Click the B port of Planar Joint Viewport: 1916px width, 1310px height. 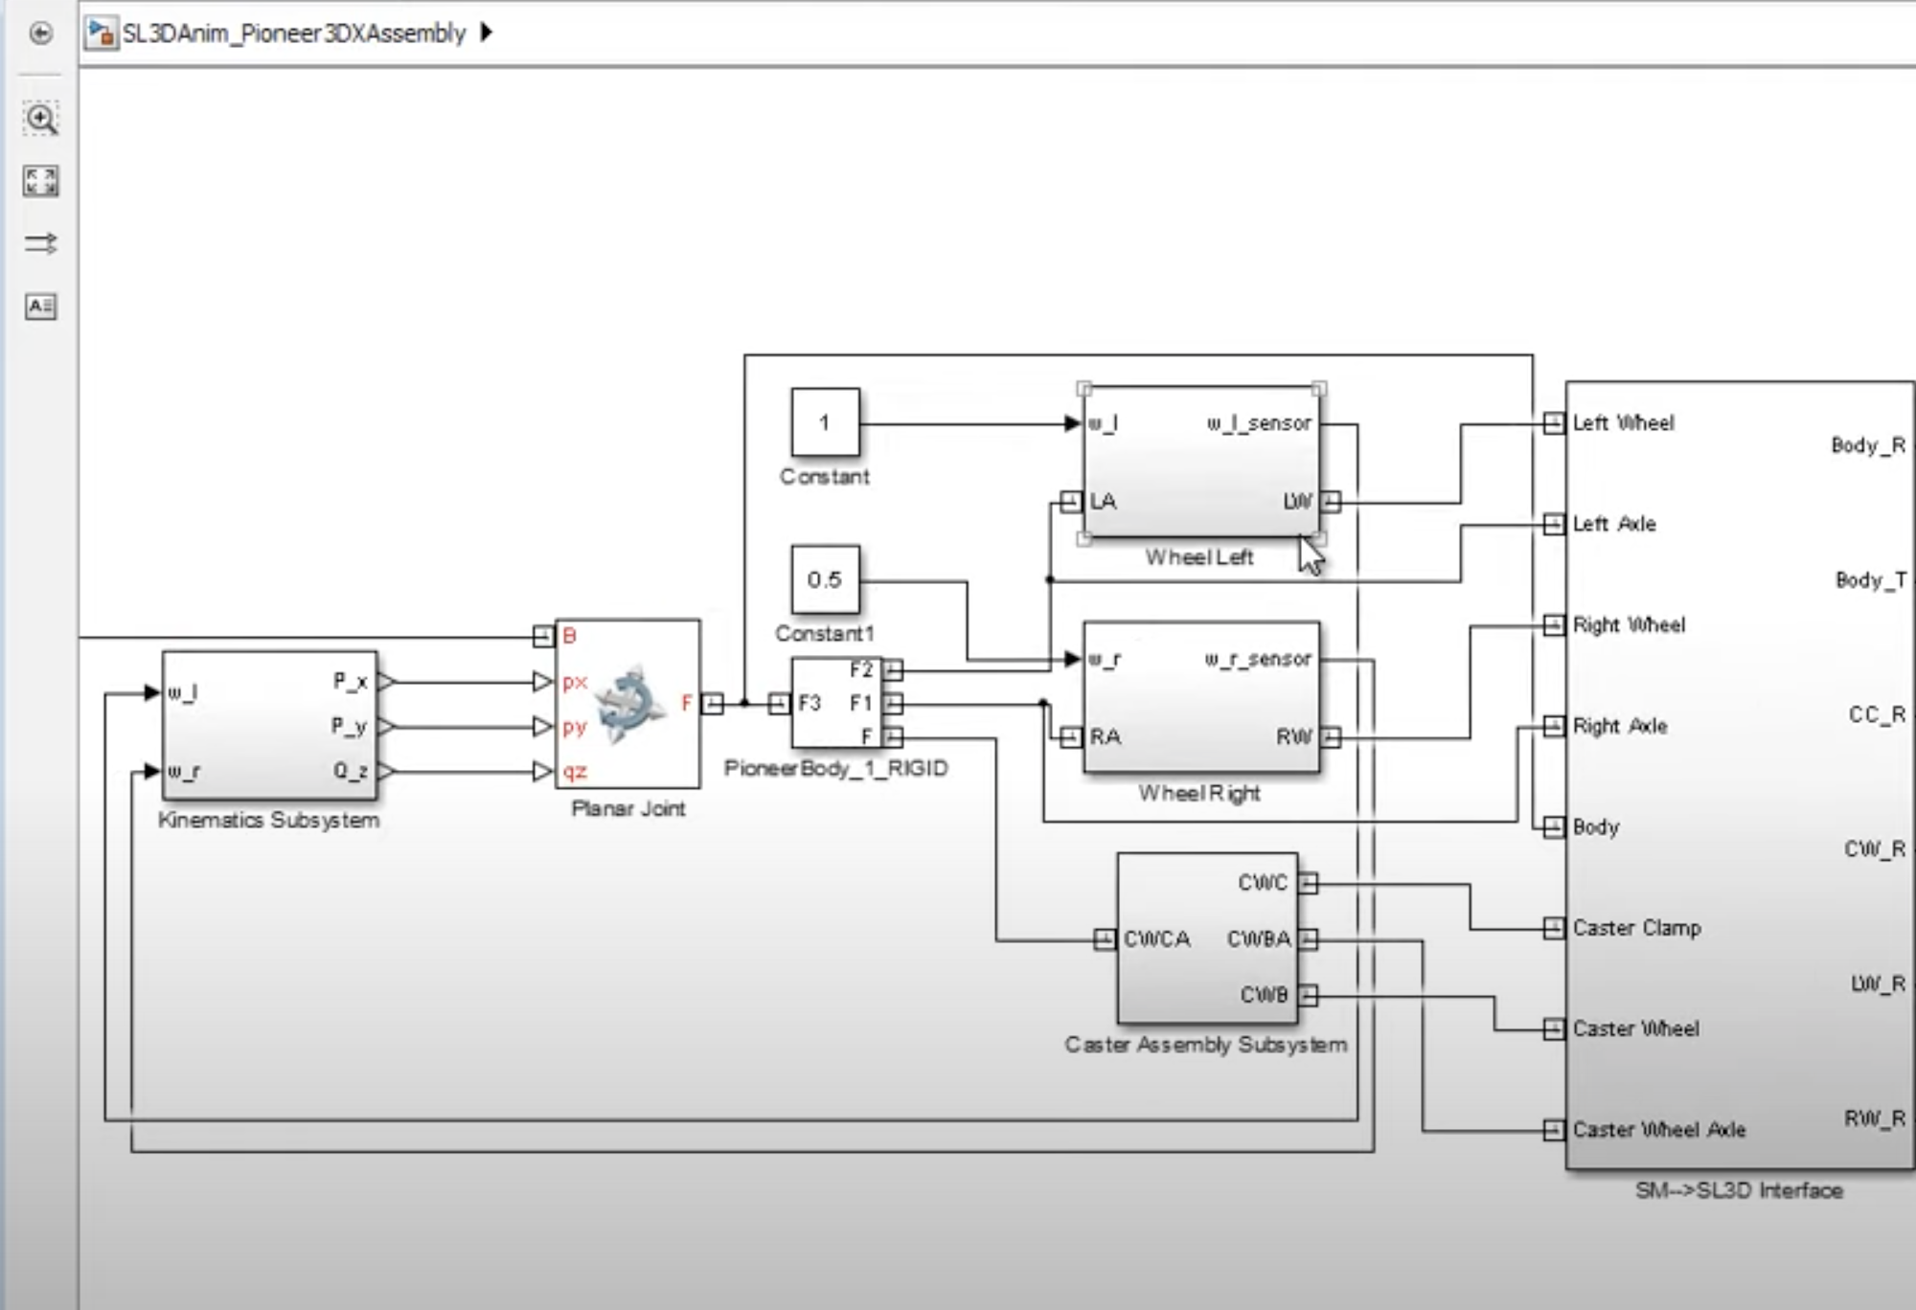click(x=543, y=636)
